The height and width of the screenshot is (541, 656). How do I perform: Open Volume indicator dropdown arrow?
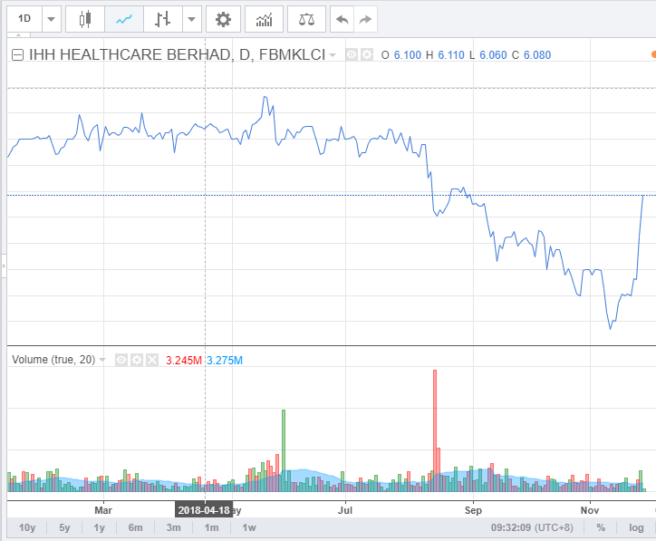(x=102, y=360)
